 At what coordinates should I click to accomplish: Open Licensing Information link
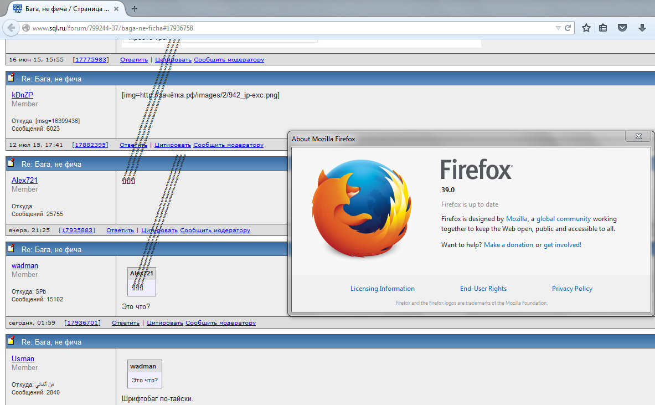pyautogui.click(x=382, y=289)
